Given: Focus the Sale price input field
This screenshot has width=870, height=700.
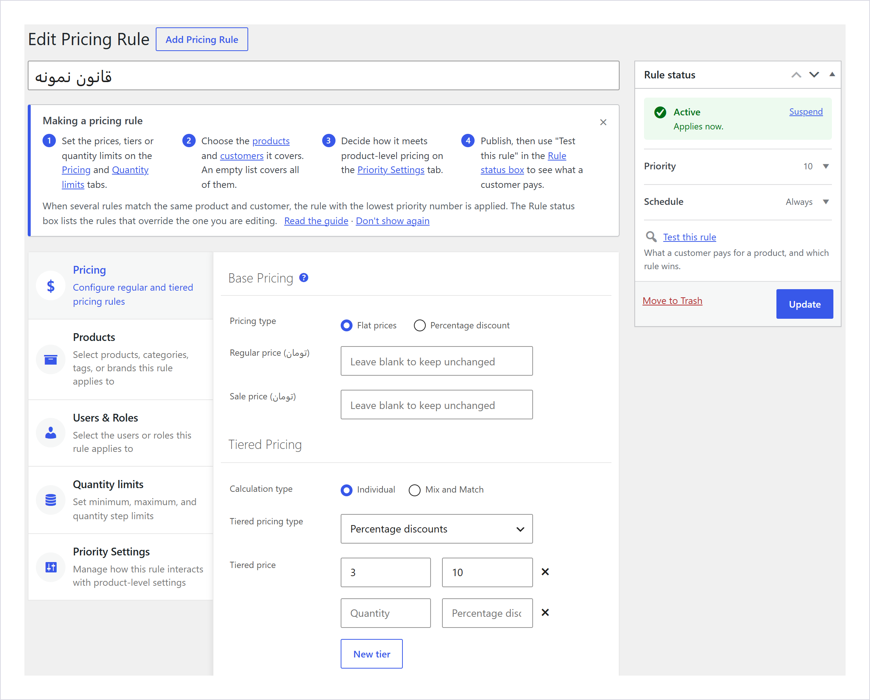Looking at the screenshot, I should click(x=436, y=404).
